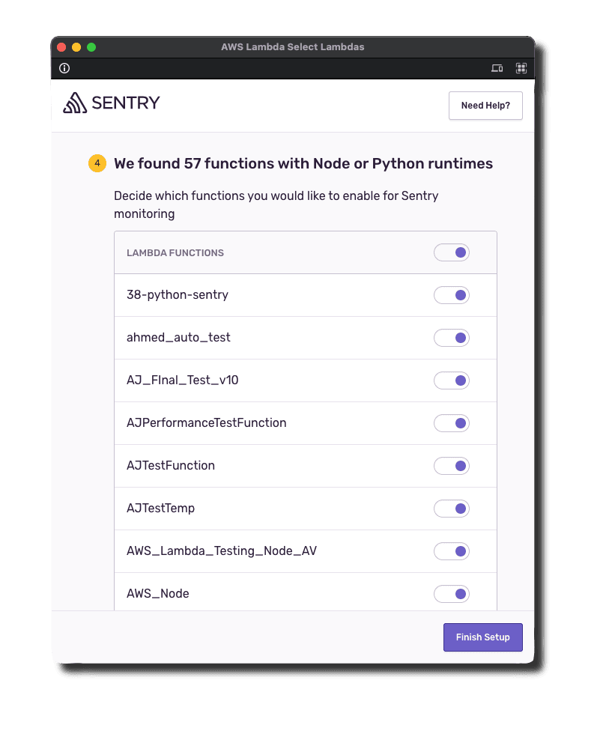Screen dimensions: 612x731
Task: Click the info circle icon in toolbar
Action: click(64, 69)
